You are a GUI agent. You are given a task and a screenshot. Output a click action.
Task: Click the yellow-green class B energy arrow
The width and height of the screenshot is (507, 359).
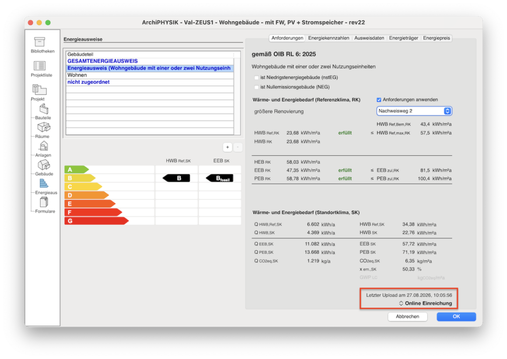coord(80,178)
